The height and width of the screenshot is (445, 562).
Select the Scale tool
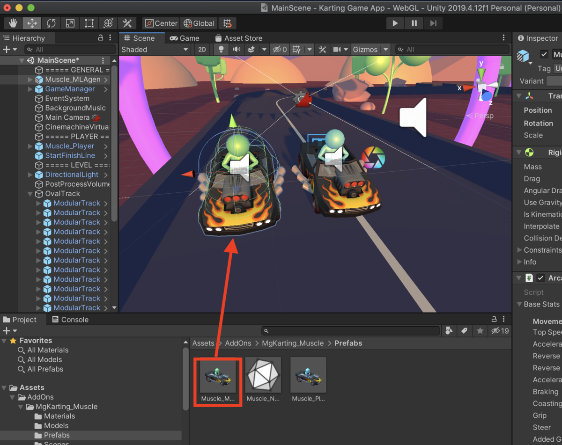pos(70,23)
